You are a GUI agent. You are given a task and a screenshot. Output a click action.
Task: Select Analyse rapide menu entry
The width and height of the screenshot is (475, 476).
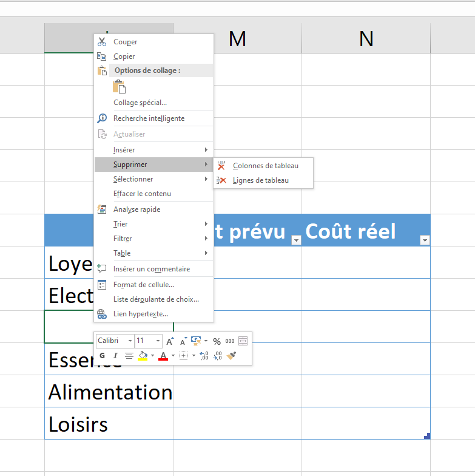click(154, 209)
